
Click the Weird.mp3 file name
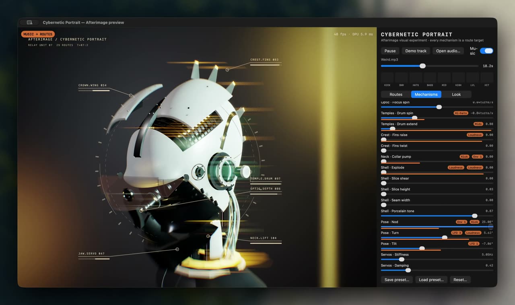[389, 60]
